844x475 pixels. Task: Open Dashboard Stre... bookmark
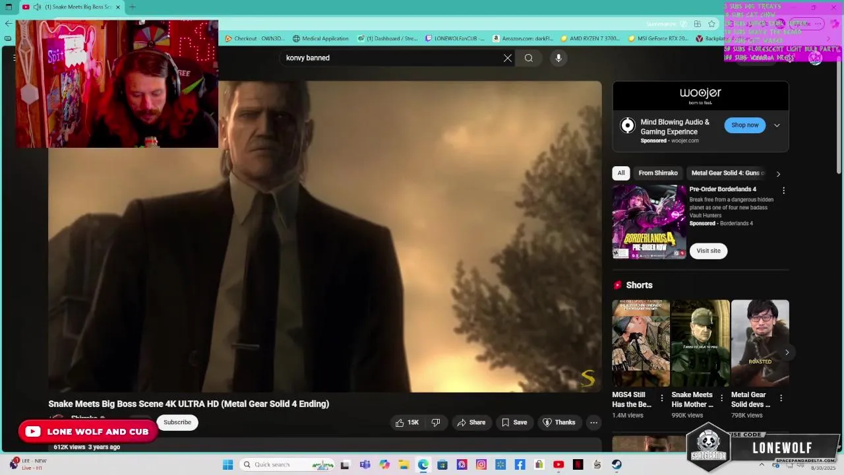(x=388, y=38)
